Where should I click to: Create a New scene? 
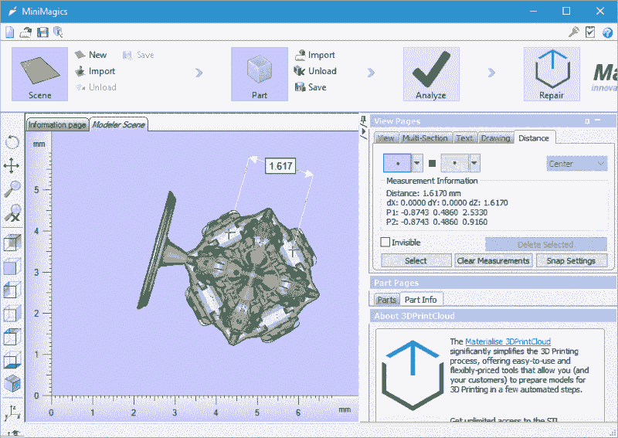(90, 55)
